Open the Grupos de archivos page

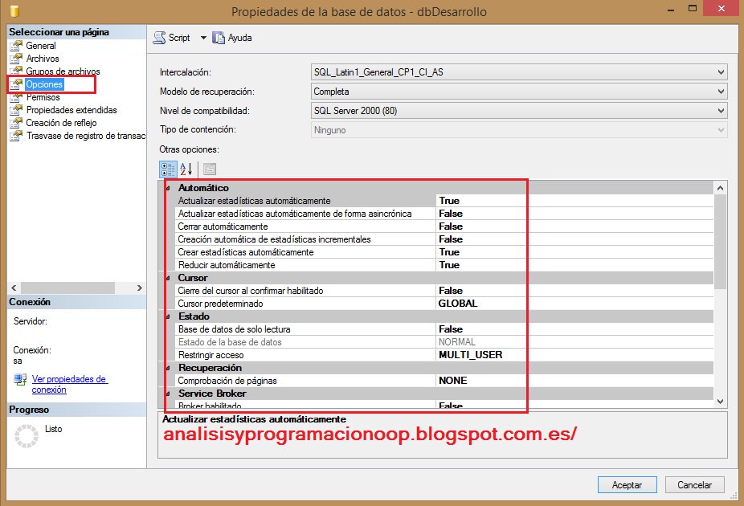(x=63, y=71)
